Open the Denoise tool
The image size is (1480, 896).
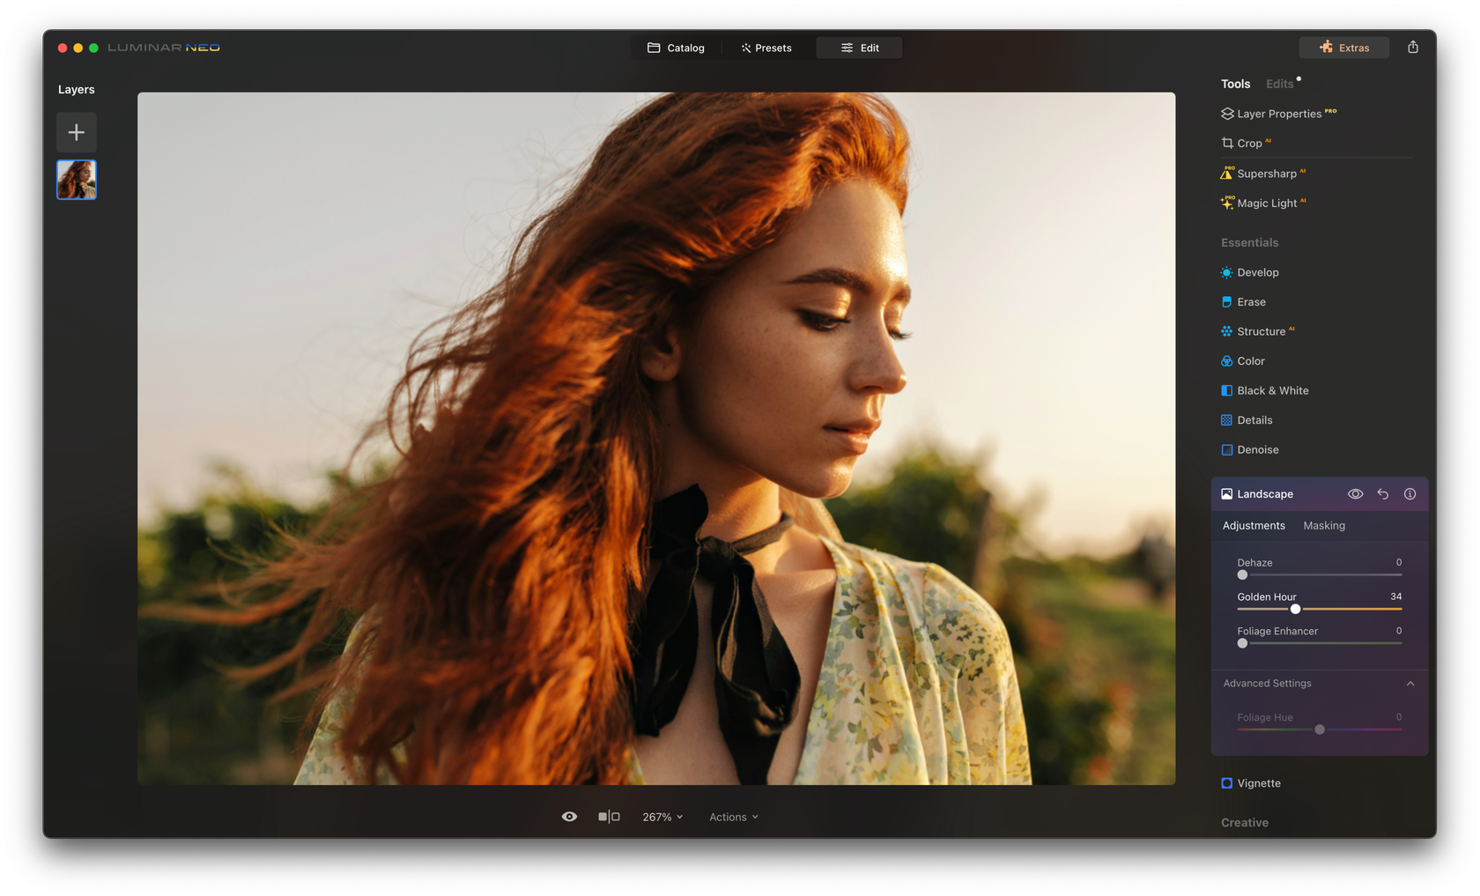pyautogui.click(x=1258, y=449)
